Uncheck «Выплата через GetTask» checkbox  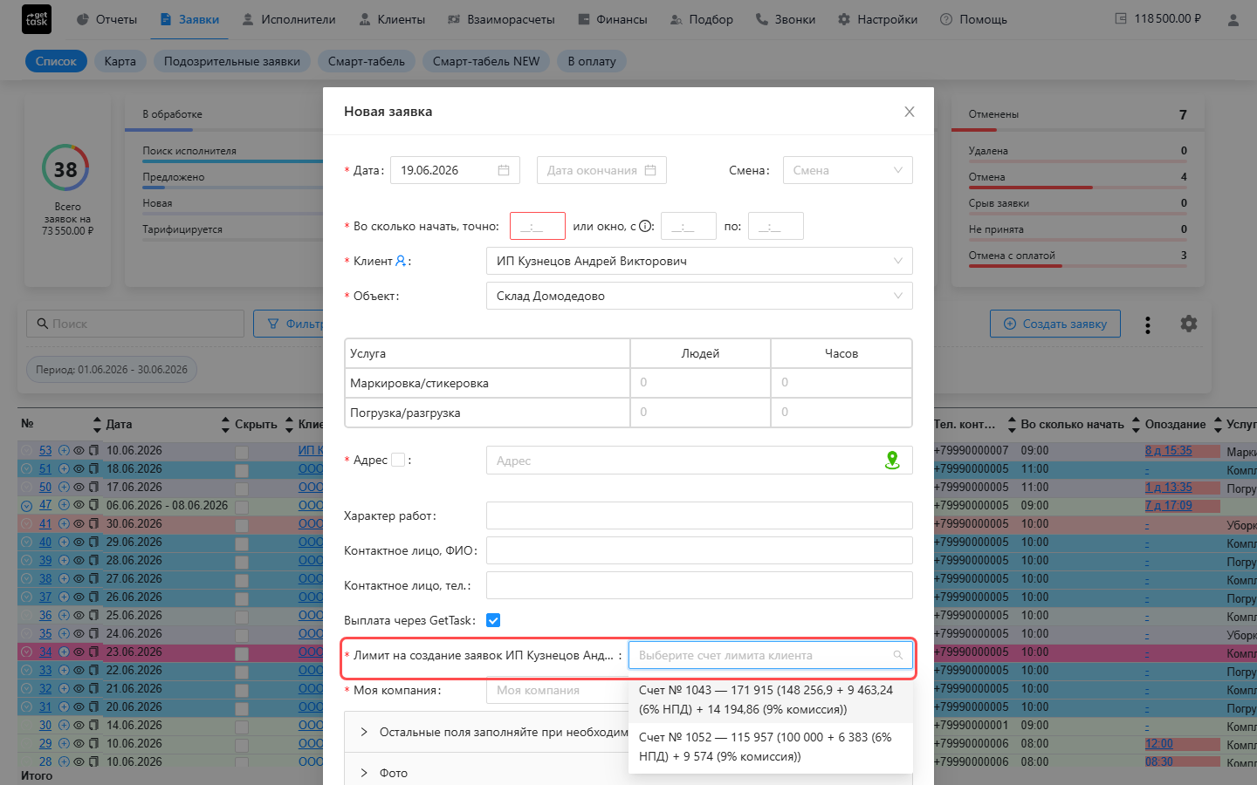(493, 620)
